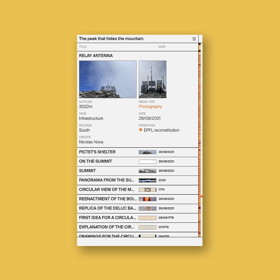Expand the Pictet's Shelter row
Screen dimensions: 280x280
(97, 152)
